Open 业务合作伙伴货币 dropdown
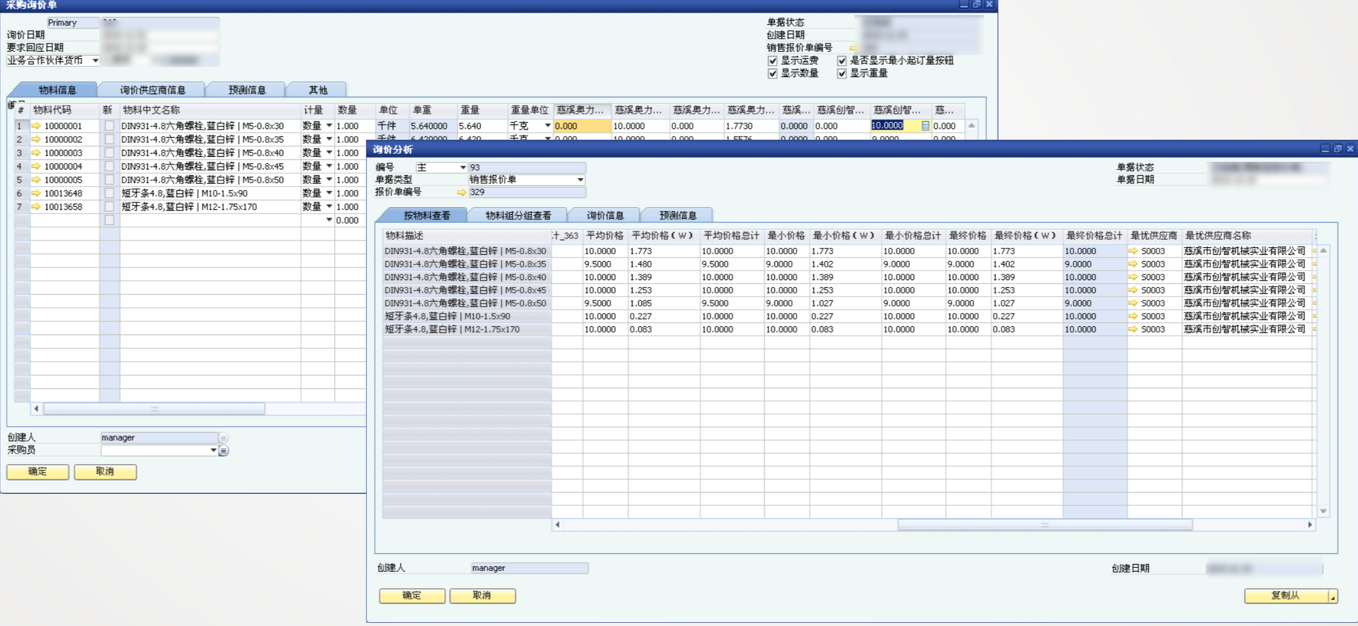The image size is (1358, 626). click(x=95, y=61)
